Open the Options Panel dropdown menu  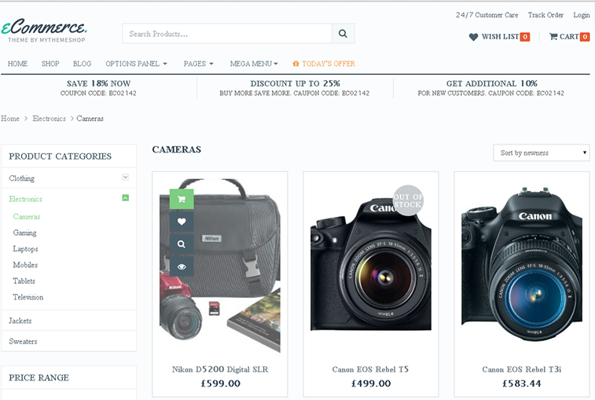pyautogui.click(x=136, y=64)
